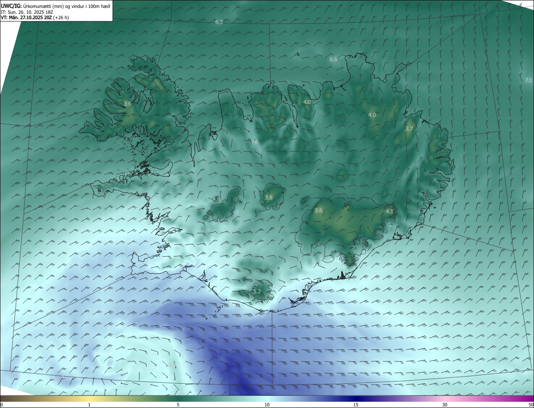Click the 0 tick on the color scale
This screenshot has height=408, width=534.
coord(2,405)
